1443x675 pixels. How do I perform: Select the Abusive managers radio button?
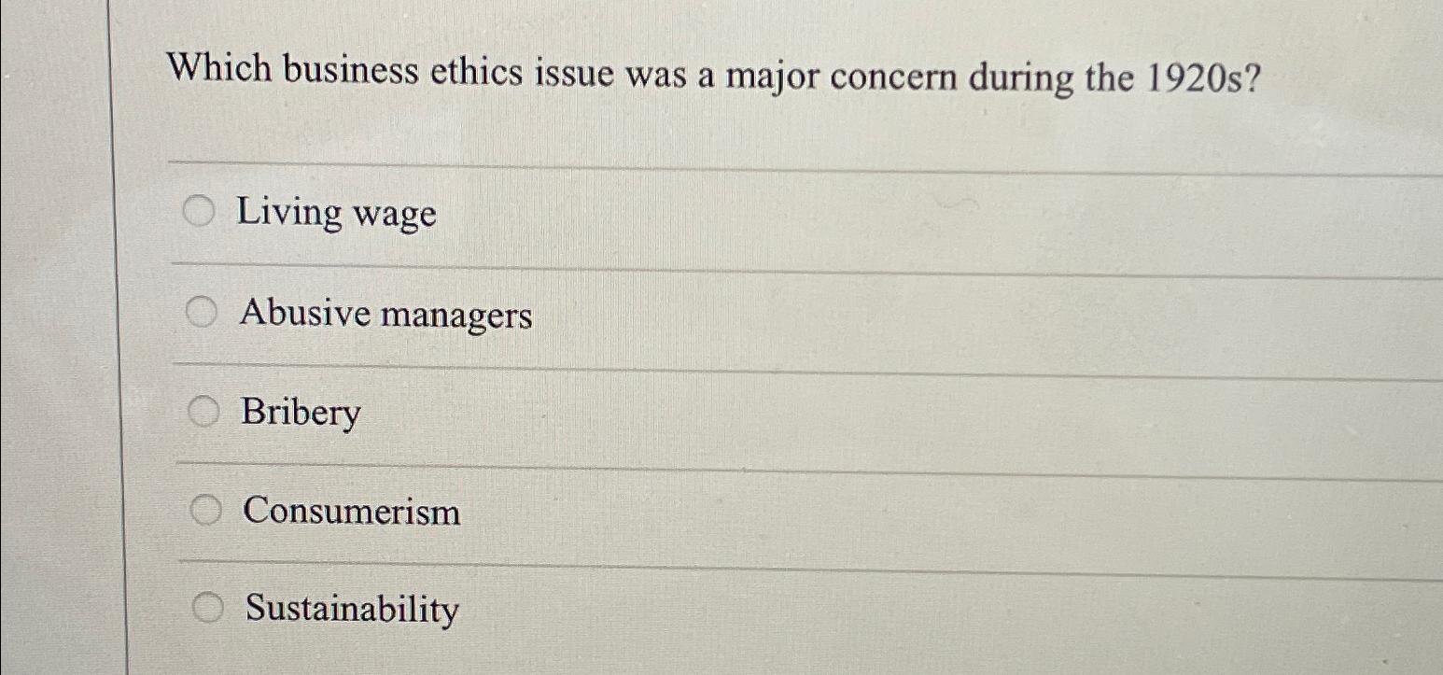pyautogui.click(x=202, y=311)
